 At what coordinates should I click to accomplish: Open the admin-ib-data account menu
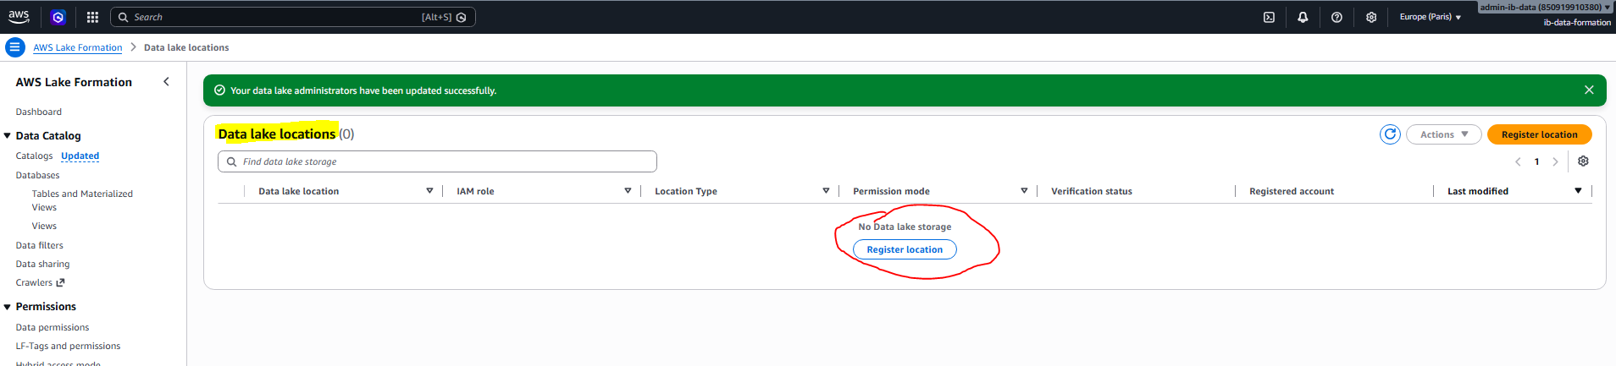[1546, 7]
